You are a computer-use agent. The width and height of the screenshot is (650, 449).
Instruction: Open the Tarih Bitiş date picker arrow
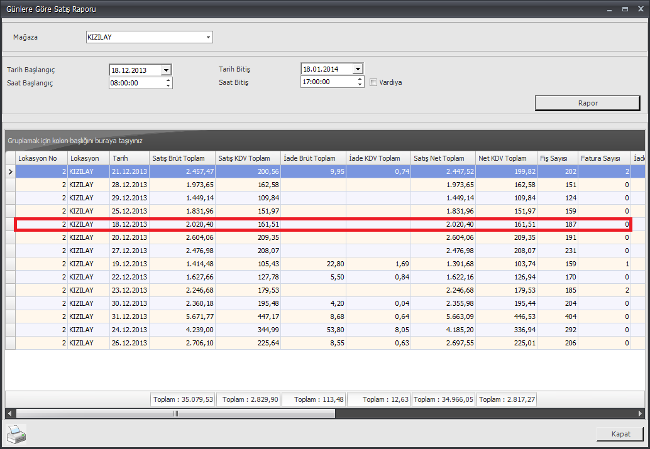click(358, 68)
